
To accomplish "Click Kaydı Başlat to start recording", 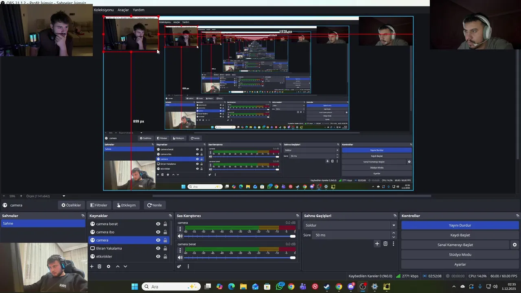I will [x=460, y=235].
